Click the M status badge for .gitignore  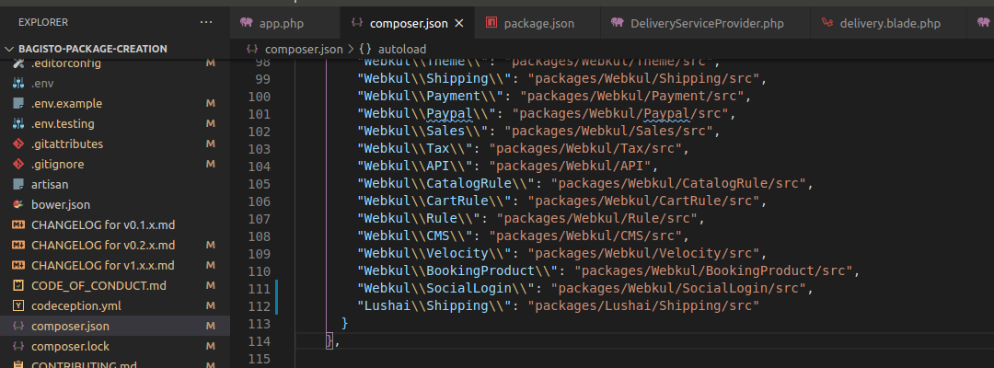click(x=211, y=164)
